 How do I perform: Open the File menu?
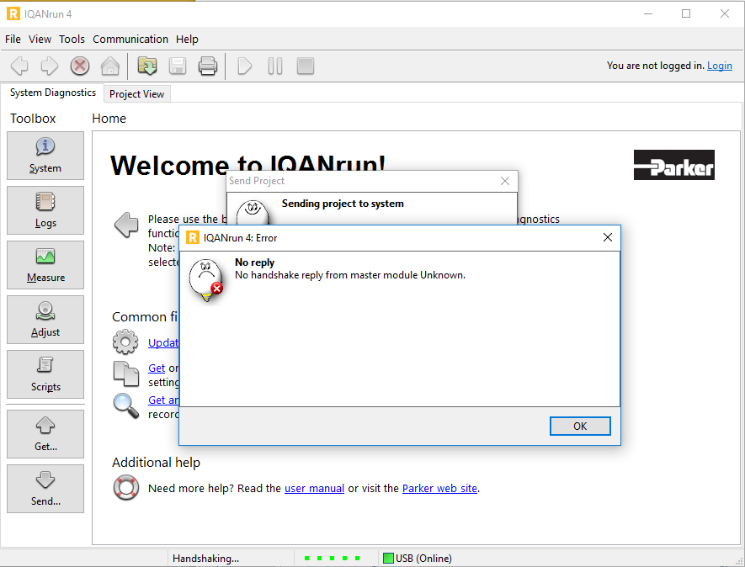[13, 39]
